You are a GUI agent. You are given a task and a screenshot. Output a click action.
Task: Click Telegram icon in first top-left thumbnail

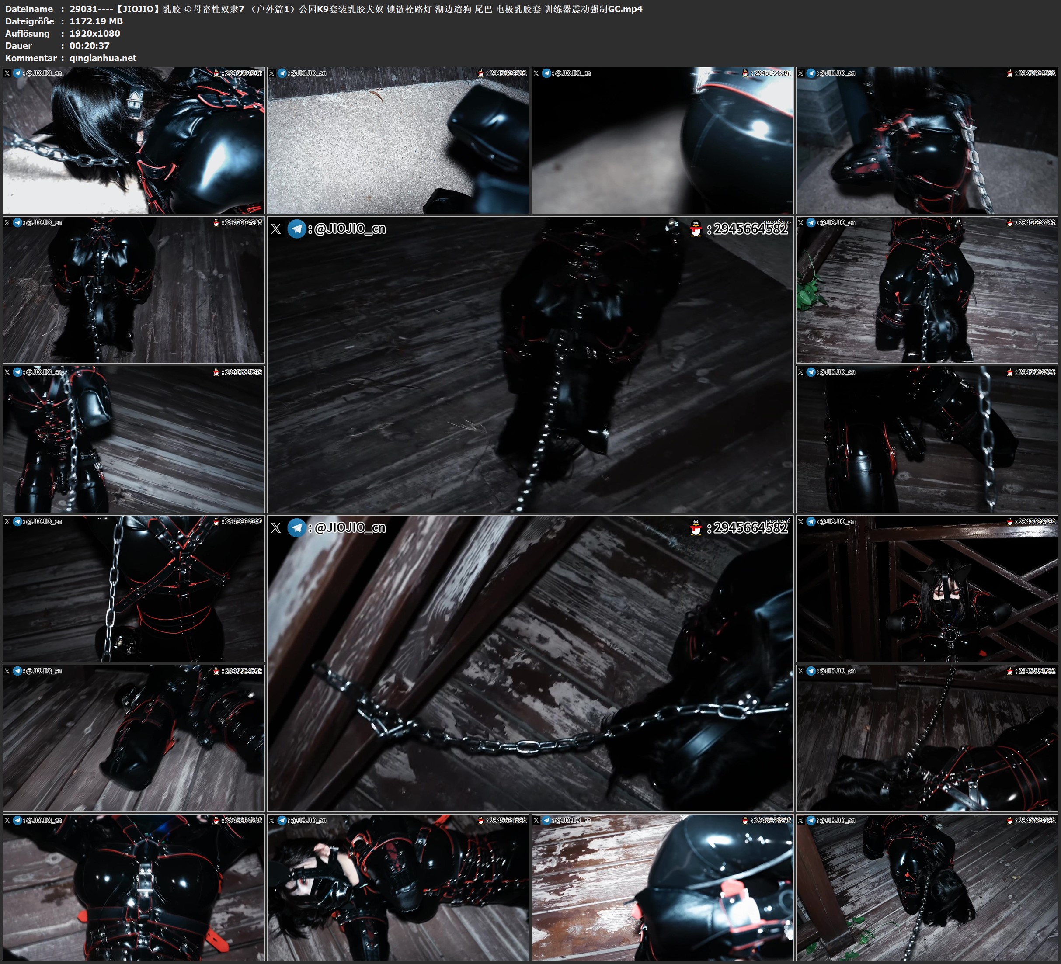click(17, 73)
